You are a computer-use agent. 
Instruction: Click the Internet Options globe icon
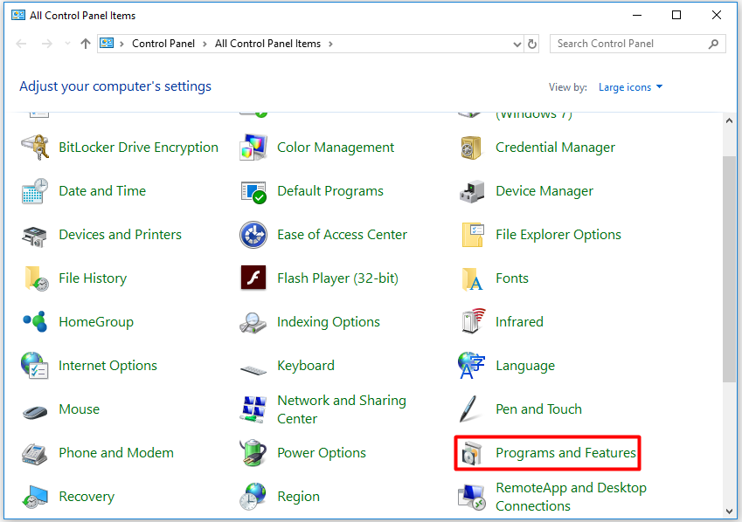point(35,366)
